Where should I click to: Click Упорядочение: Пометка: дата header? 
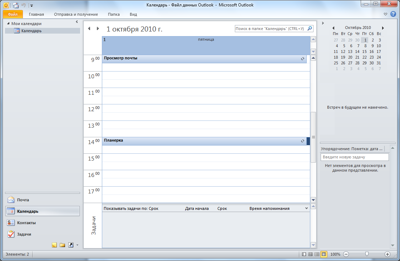pyautogui.click(x=352, y=149)
